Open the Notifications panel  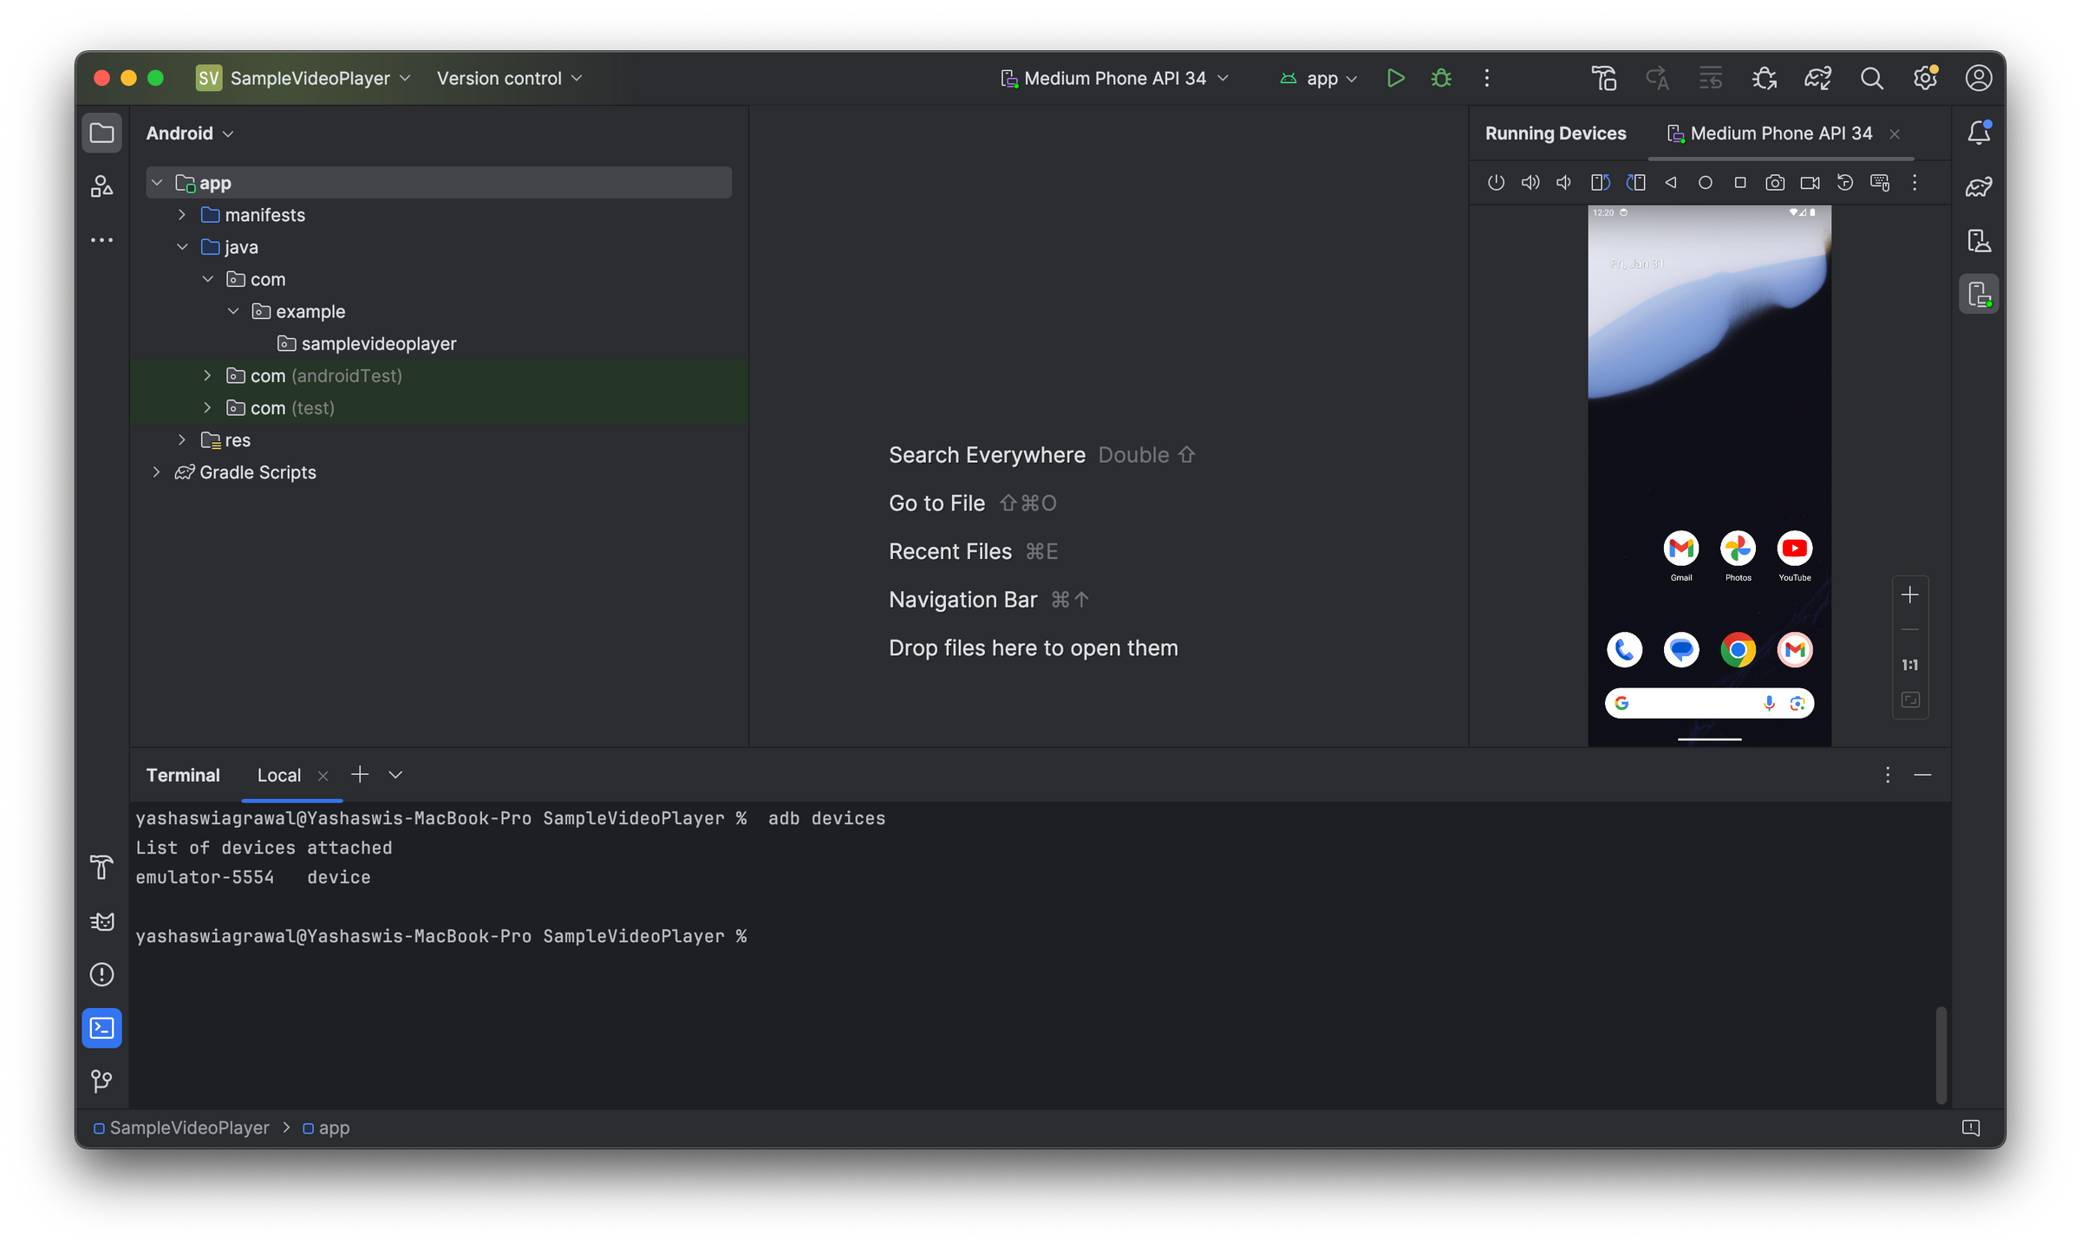1979,133
